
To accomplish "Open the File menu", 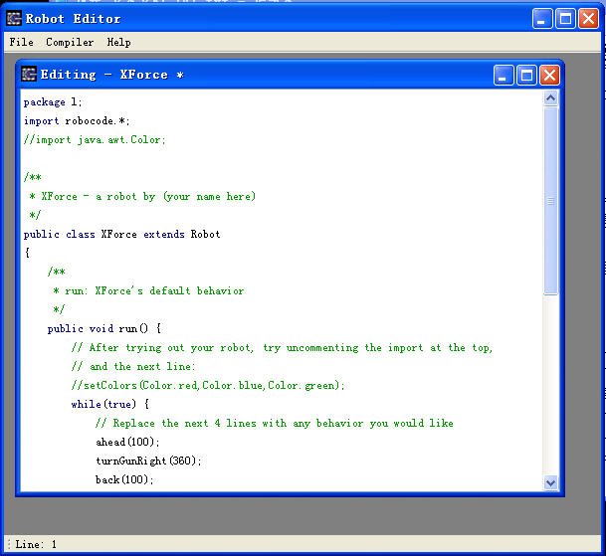I will click(21, 42).
